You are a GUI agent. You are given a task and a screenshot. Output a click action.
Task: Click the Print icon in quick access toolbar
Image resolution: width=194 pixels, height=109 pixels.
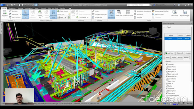tap(22, 5)
